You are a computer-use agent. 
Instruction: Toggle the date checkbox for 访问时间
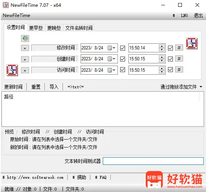point(122,70)
